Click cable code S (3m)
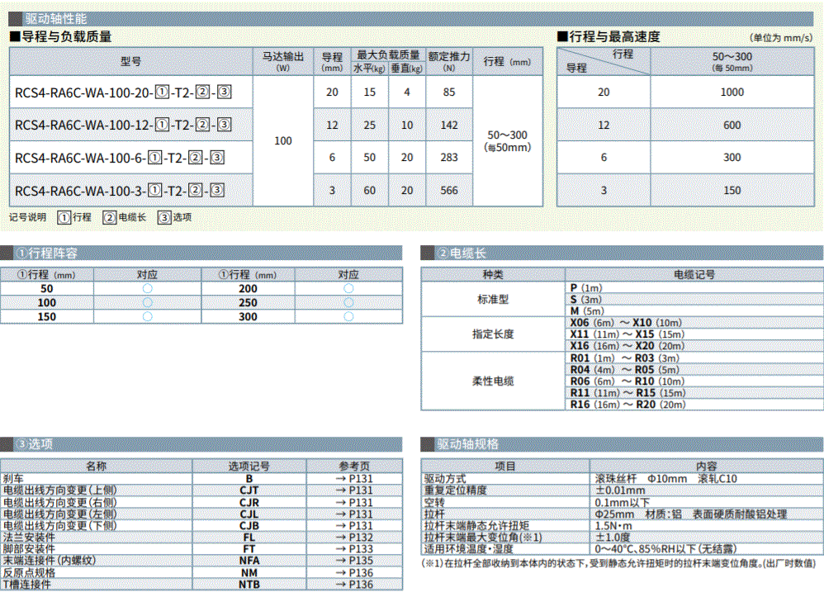Viewport: 824px width, 592px height. pos(586,300)
